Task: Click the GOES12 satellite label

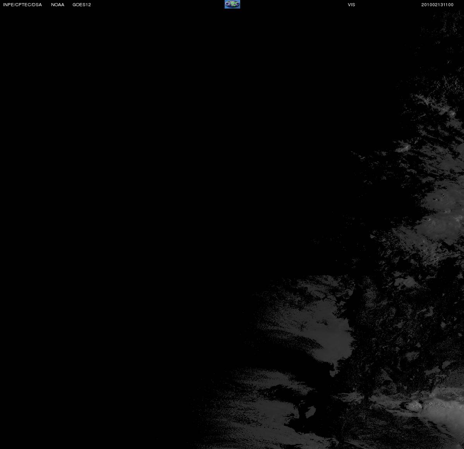Action: [82, 5]
